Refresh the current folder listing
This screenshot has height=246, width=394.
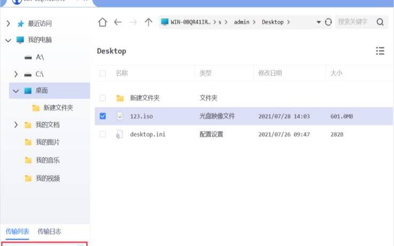point(328,22)
